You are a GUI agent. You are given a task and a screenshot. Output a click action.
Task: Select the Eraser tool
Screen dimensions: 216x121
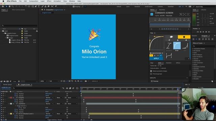[x=49, y=6]
